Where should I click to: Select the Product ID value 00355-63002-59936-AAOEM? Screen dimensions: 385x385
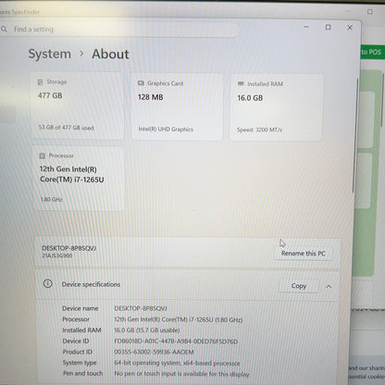(154, 352)
